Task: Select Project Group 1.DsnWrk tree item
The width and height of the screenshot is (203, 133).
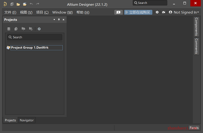Action: [36, 48]
